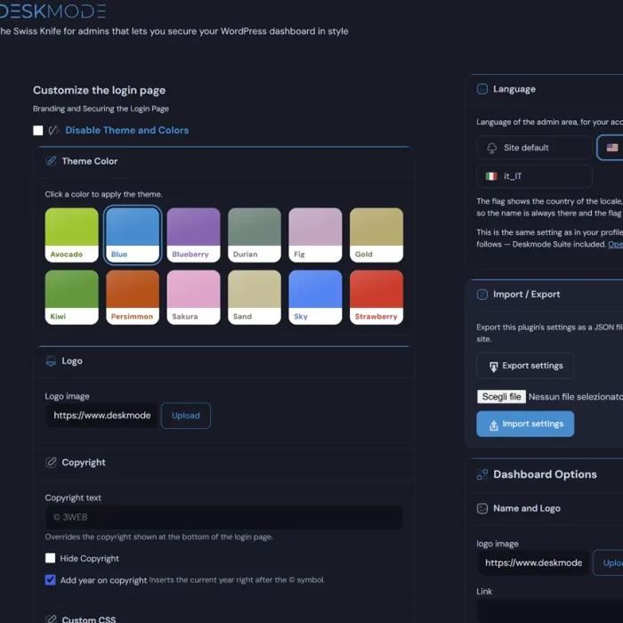The image size is (623, 623).
Task: Focus the Copyright text field
Action: click(223, 517)
